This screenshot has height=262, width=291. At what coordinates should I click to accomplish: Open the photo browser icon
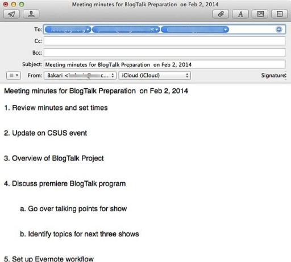260,14
